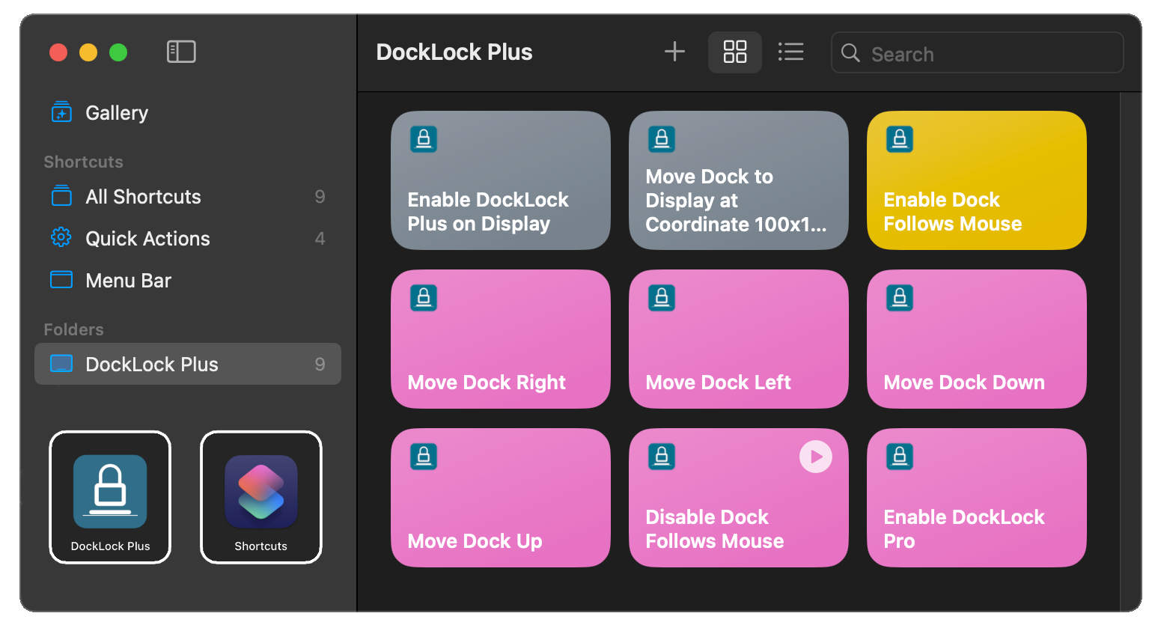Screen dimensions: 1161x631
Task: Open Enable Dock Follows Mouse shortcut
Action: [x=976, y=180]
